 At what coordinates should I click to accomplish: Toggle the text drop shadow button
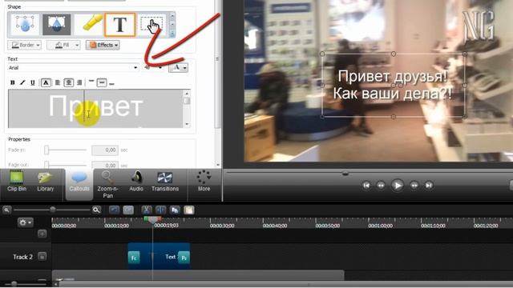click(46, 82)
